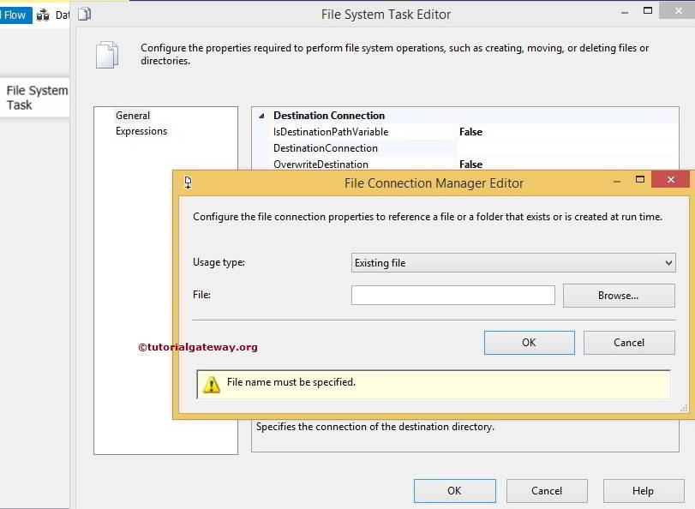Select File System Task in the SSIS Toolbox
The width and height of the screenshot is (695, 509).
coord(36,98)
